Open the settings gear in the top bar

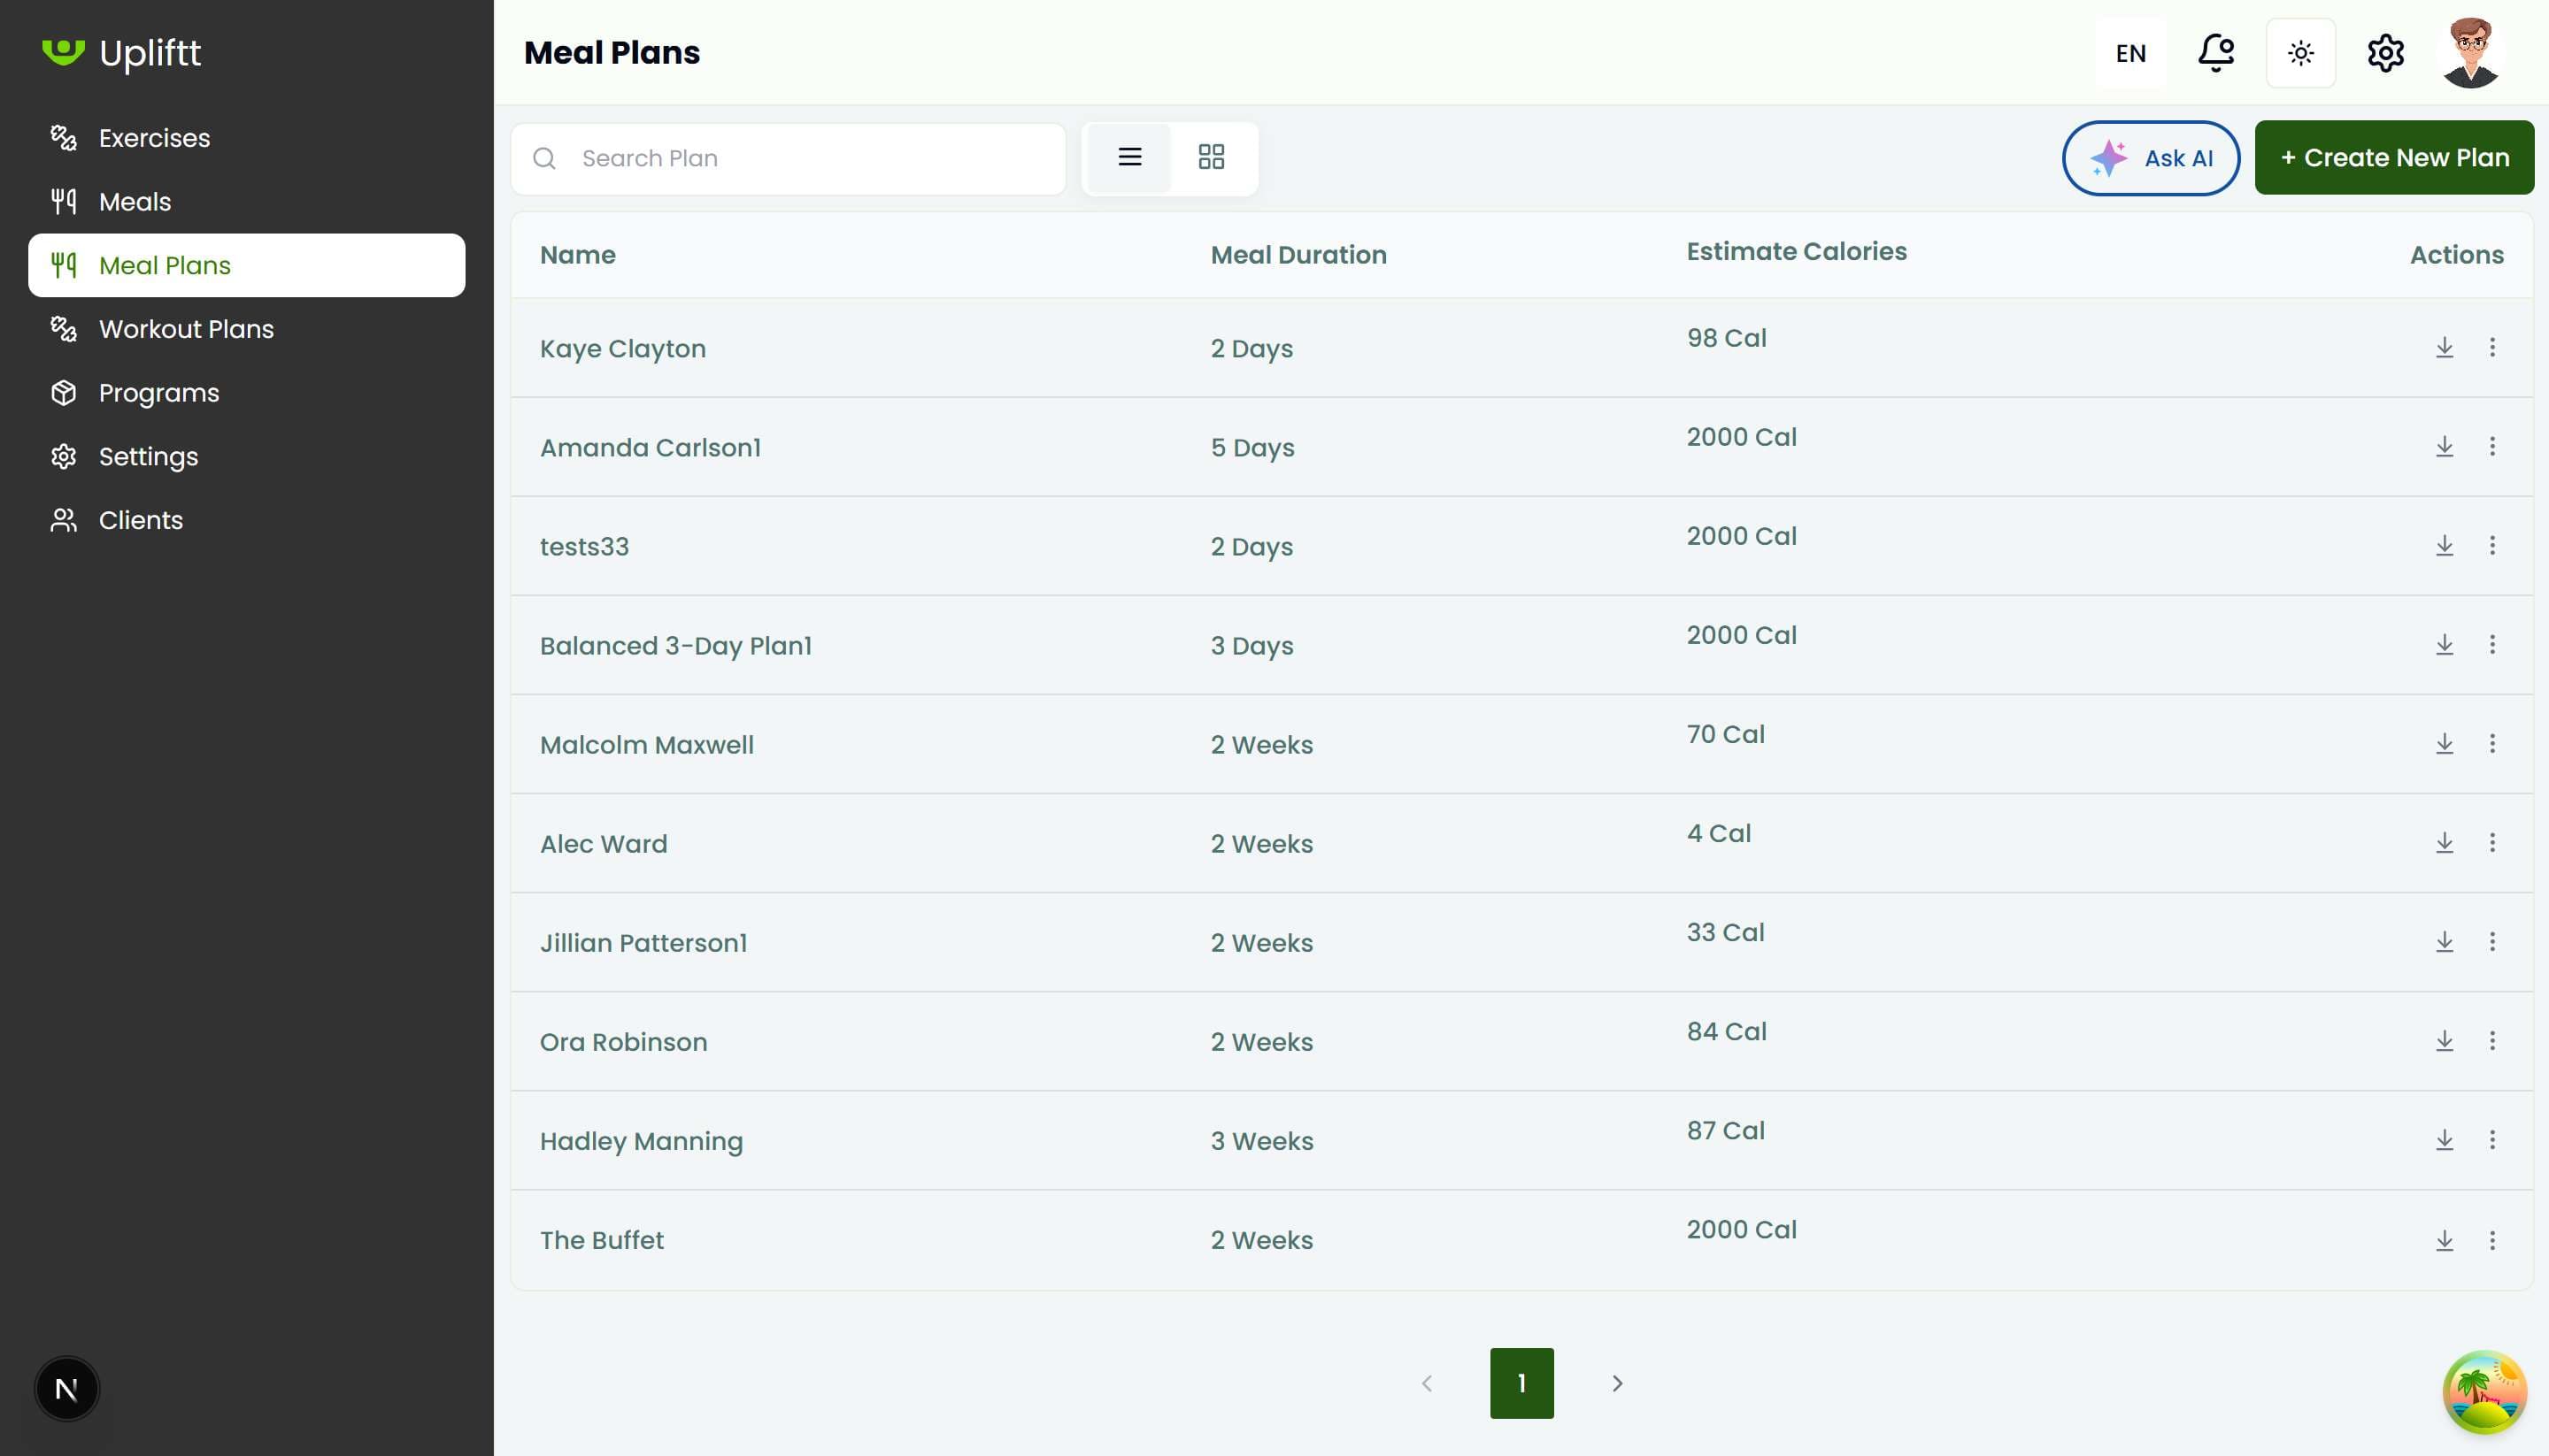[x=2385, y=52]
